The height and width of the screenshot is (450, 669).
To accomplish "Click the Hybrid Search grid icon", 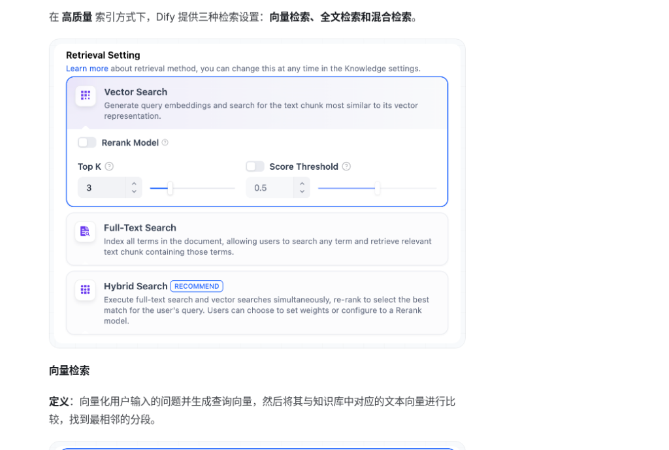I will pos(86,289).
